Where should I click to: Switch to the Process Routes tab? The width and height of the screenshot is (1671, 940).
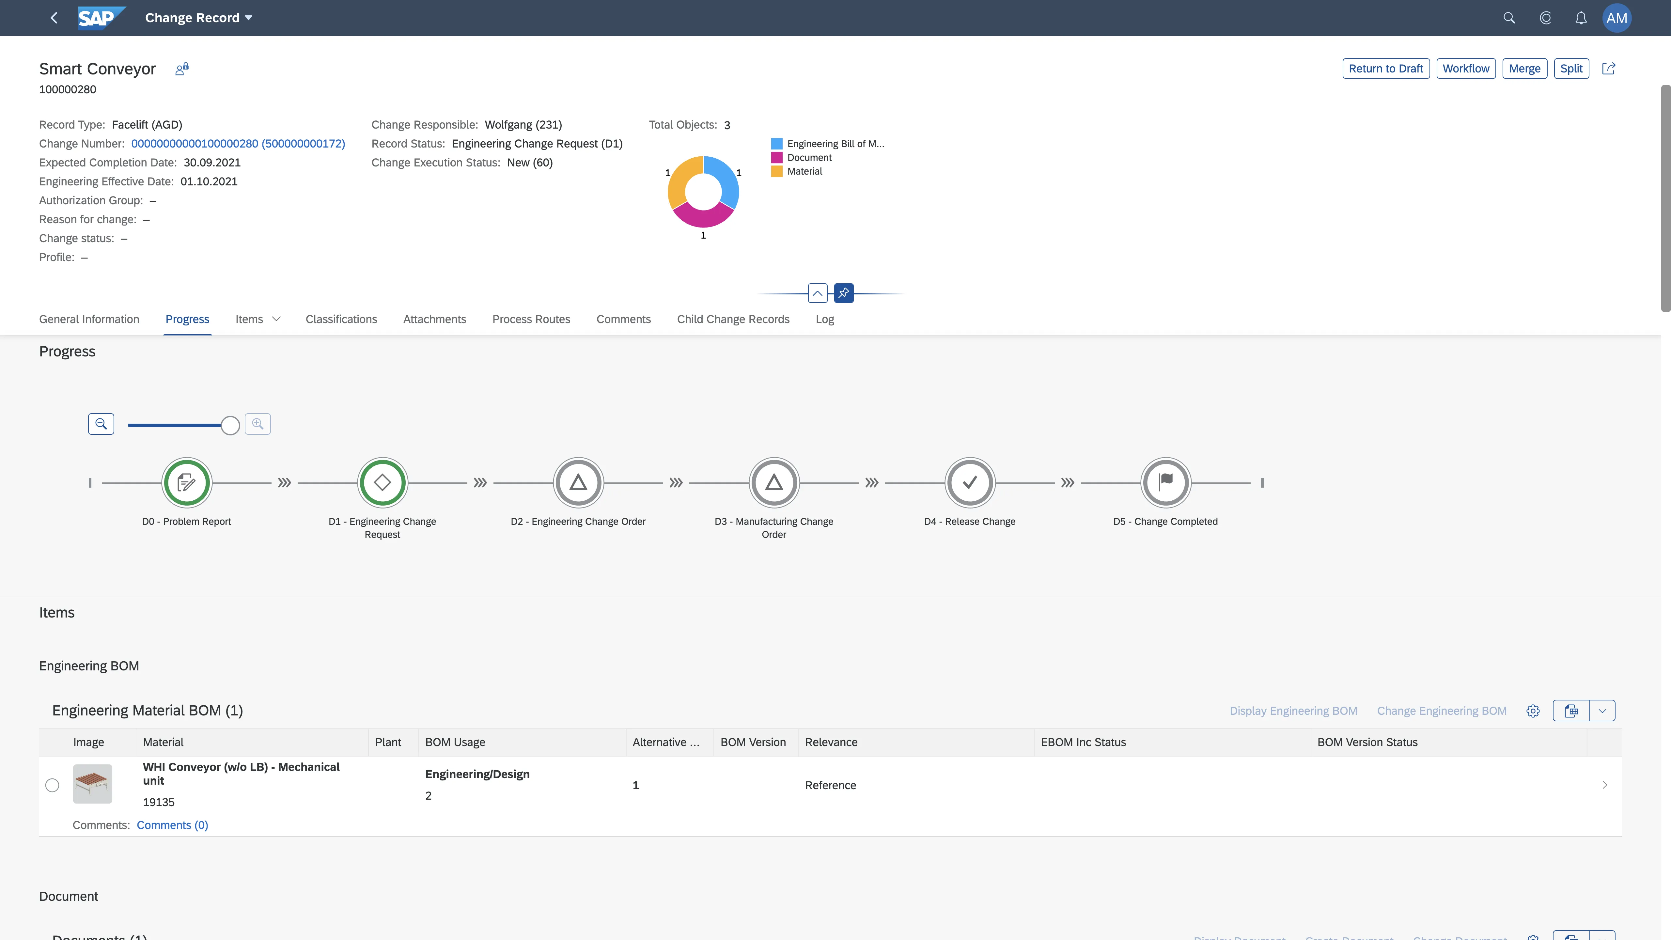coord(531,319)
